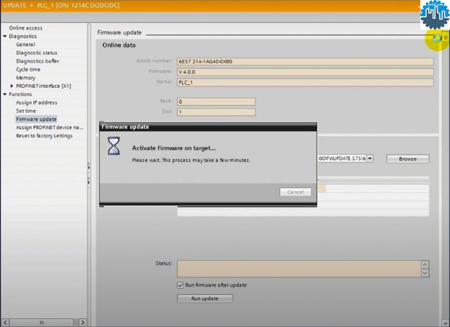Image resolution: width=450 pixels, height=327 pixels.
Task: Click the Online data heading
Action: pyautogui.click(x=119, y=45)
